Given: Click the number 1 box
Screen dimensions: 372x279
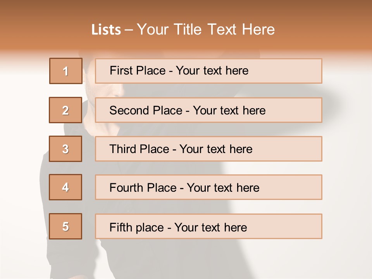Looking at the screenshot, I should click(66, 71).
